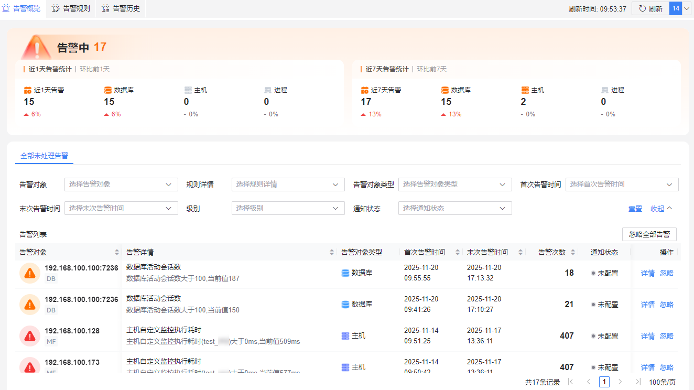Click 未配置 status in 当前值187 row
The width and height of the screenshot is (694, 390).
pos(604,273)
